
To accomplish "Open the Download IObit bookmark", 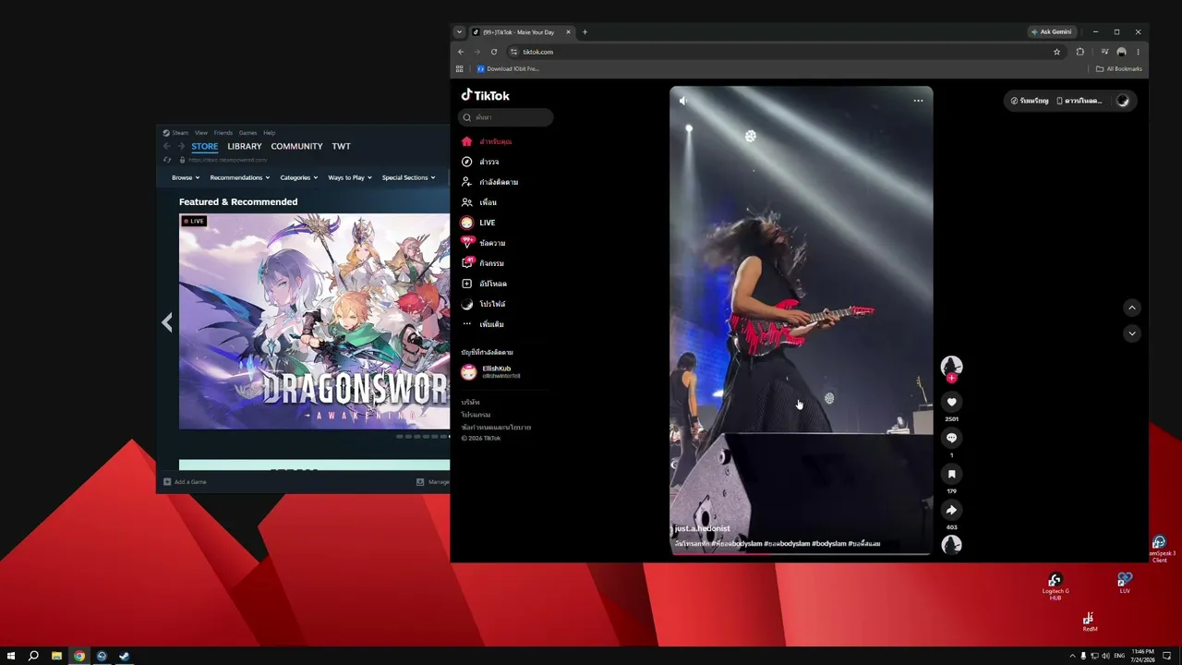I will (508, 69).
